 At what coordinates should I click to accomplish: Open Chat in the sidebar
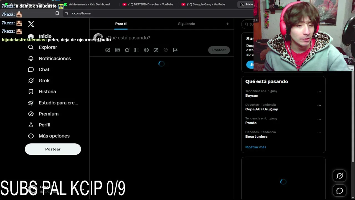click(39, 69)
